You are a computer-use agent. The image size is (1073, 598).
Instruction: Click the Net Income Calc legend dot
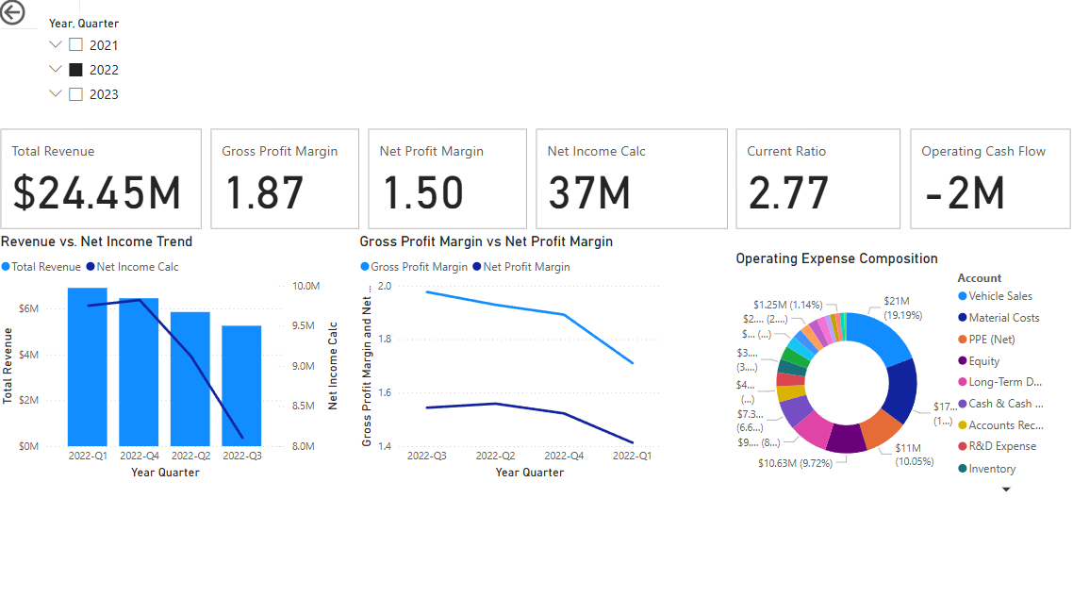[x=90, y=266]
